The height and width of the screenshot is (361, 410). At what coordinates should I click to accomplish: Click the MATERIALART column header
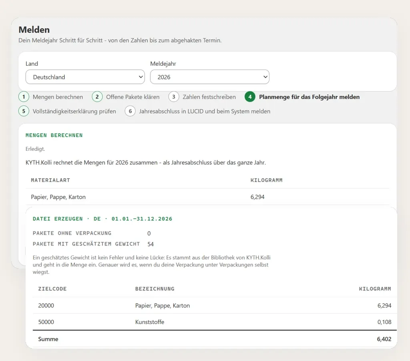click(50, 180)
